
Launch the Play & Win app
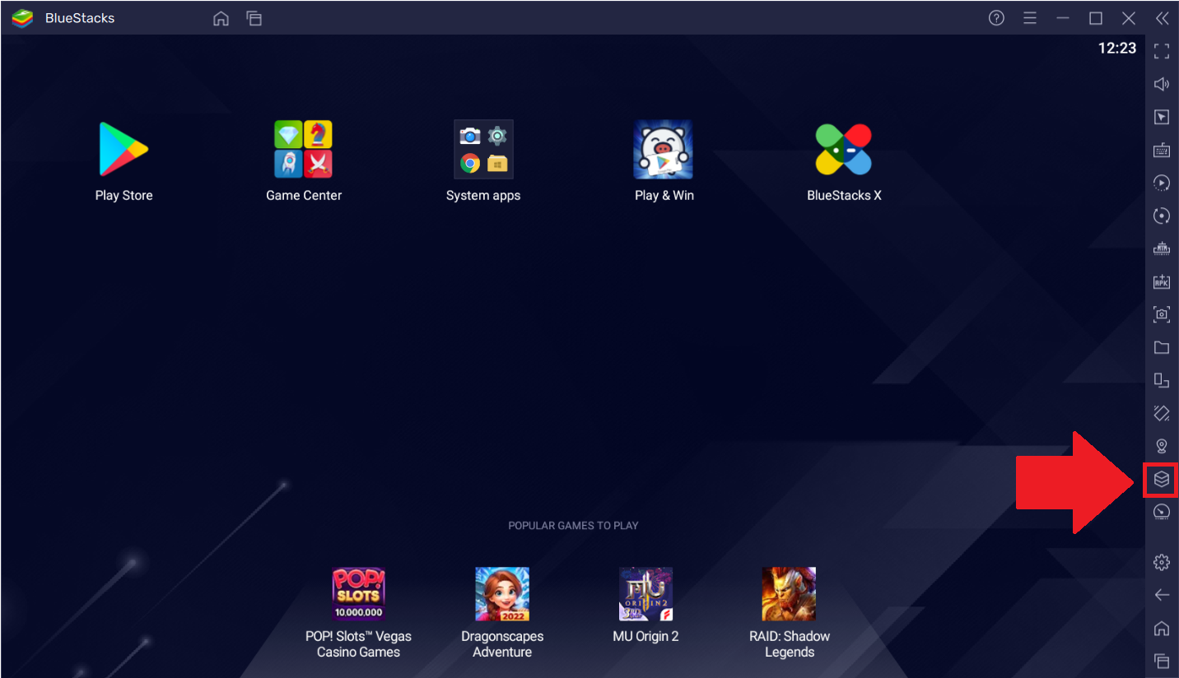tap(664, 149)
